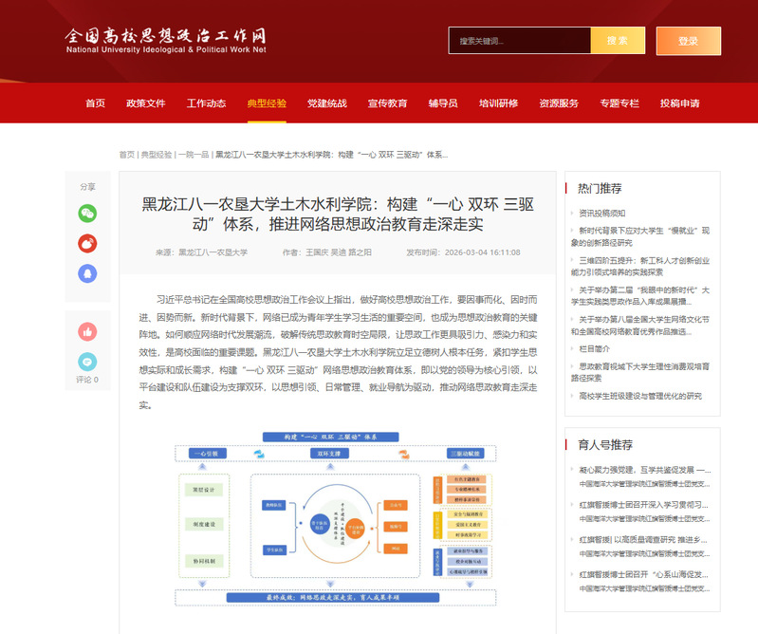Focus the keyword search input field

[x=519, y=41]
